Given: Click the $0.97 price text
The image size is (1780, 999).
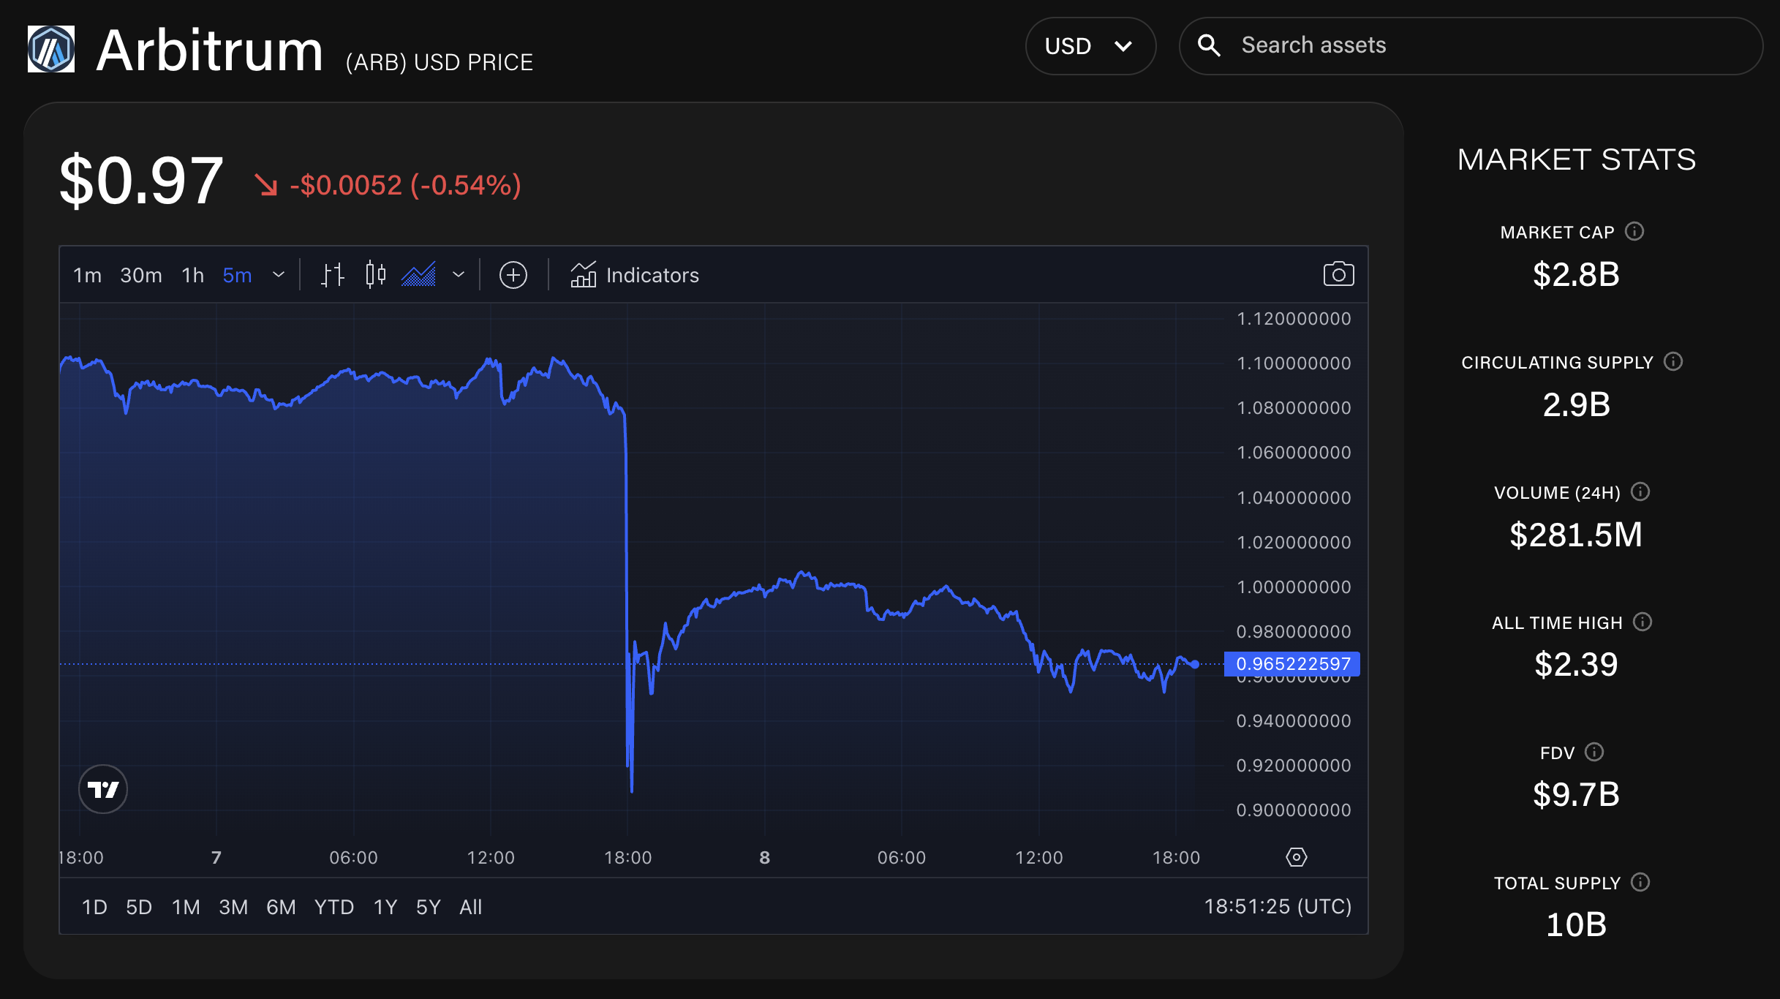Looking at the screenshot, I should click(x=141, y=181).
